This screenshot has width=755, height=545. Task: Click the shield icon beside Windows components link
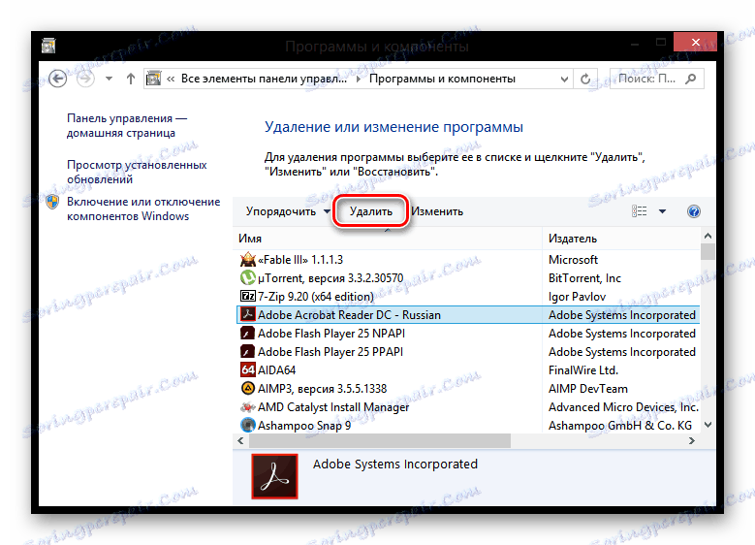coord(52,202)
